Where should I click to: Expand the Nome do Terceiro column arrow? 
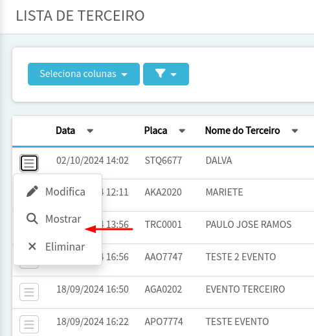pos(295,131)
